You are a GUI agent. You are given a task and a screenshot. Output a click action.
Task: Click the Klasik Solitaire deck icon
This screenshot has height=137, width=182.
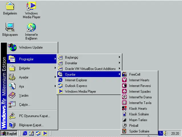(124, 114)
